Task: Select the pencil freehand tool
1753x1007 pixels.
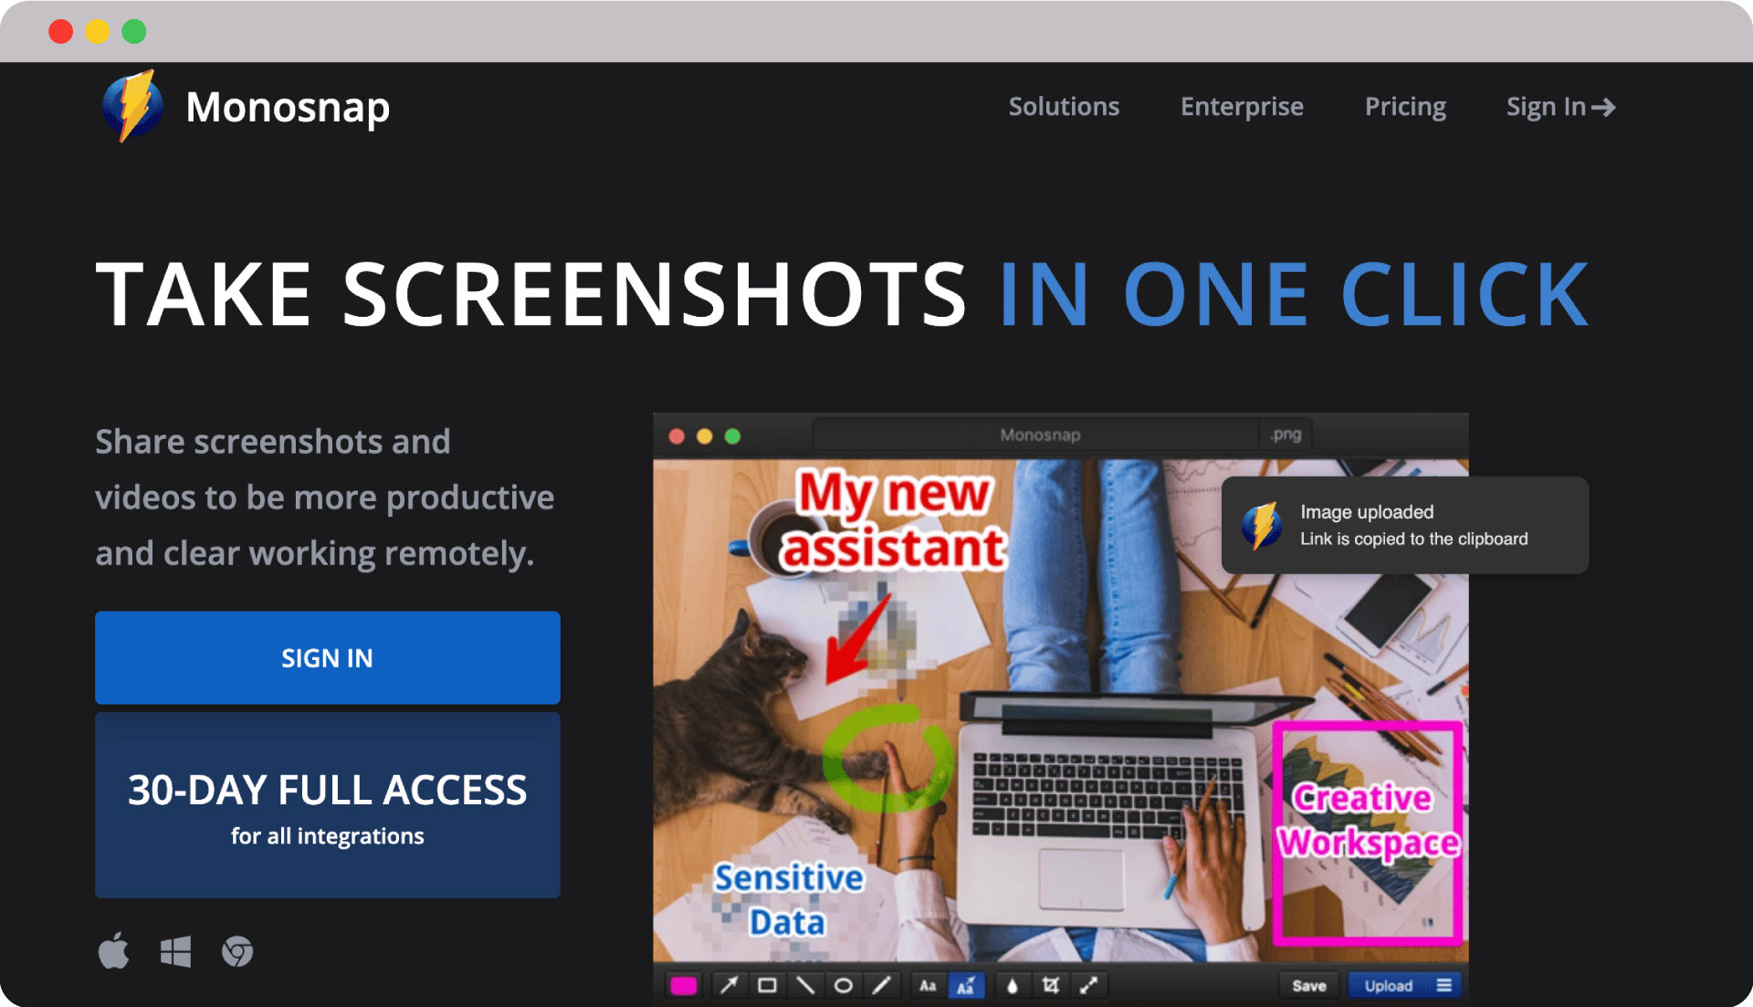Action: tap(881, 985)
